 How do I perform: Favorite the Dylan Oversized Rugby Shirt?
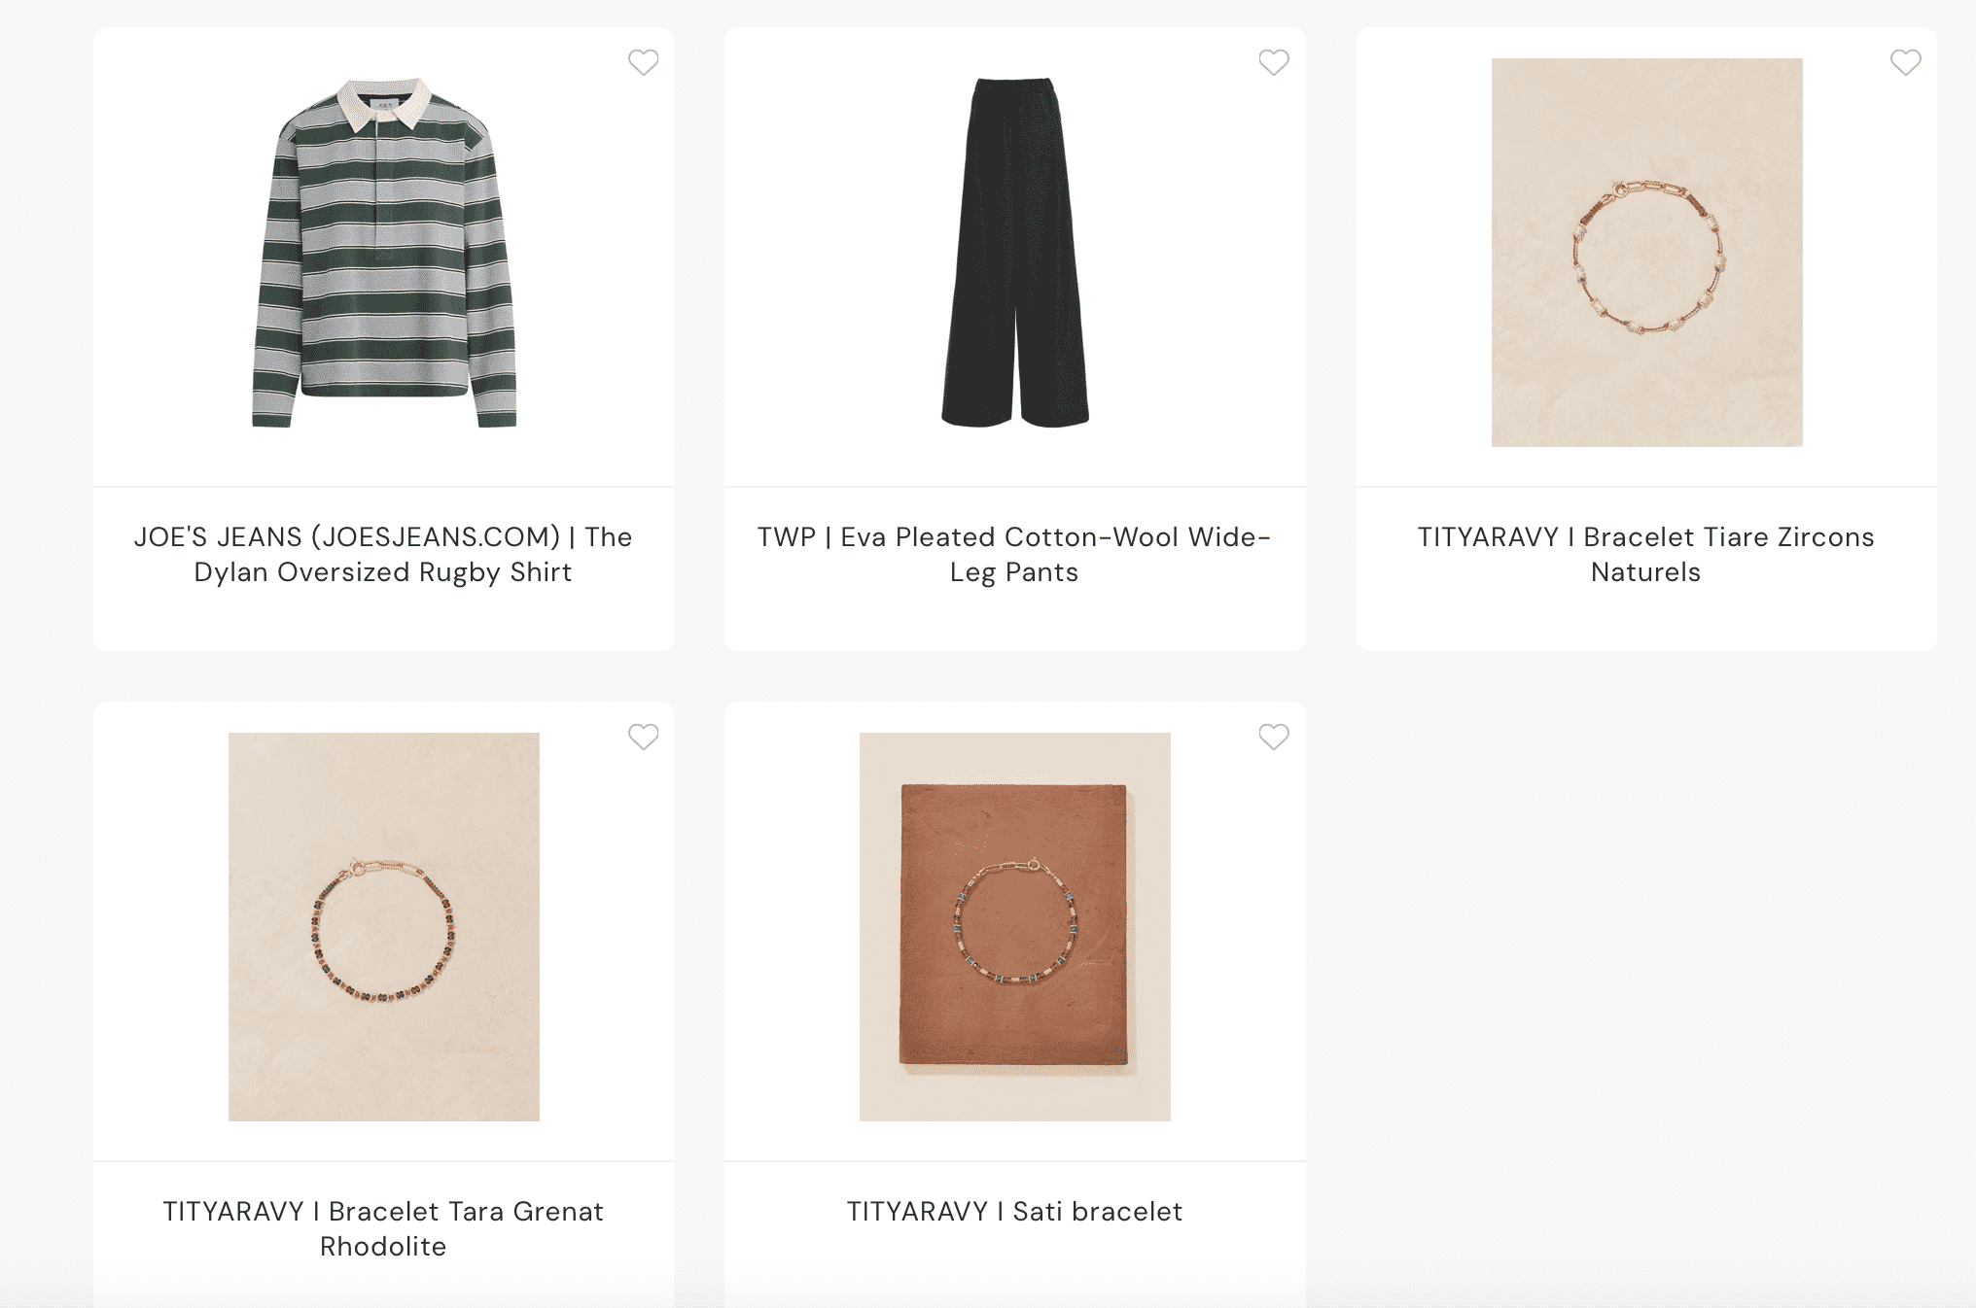click(x=643, y=62)
